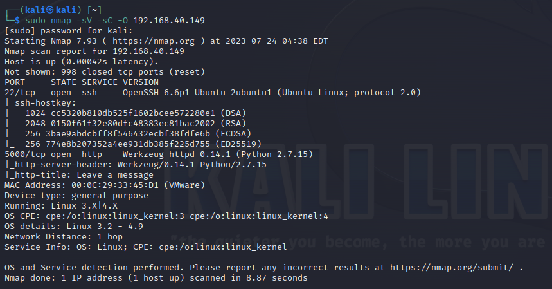
Task: Select the ECDSA hostkey fingerprint
Action: click(128, 134)
